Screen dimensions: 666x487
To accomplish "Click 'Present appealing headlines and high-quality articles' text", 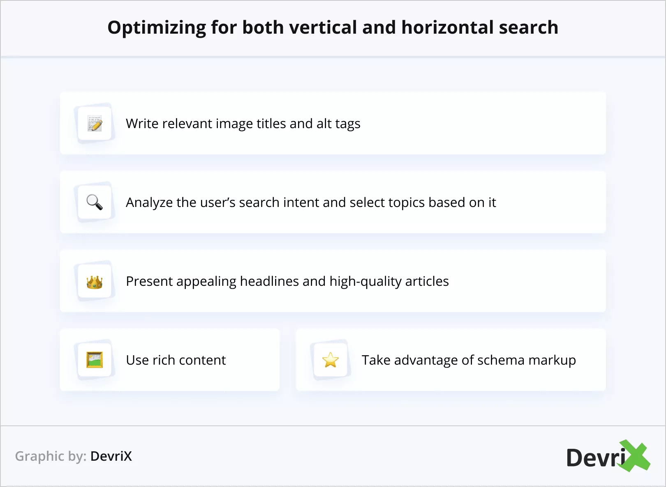I will pyautogui.click(x=287, y=281).
